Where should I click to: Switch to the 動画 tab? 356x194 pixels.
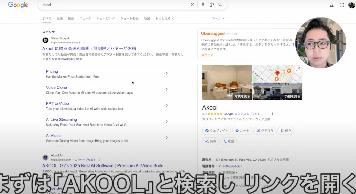(x=71, y=19)
